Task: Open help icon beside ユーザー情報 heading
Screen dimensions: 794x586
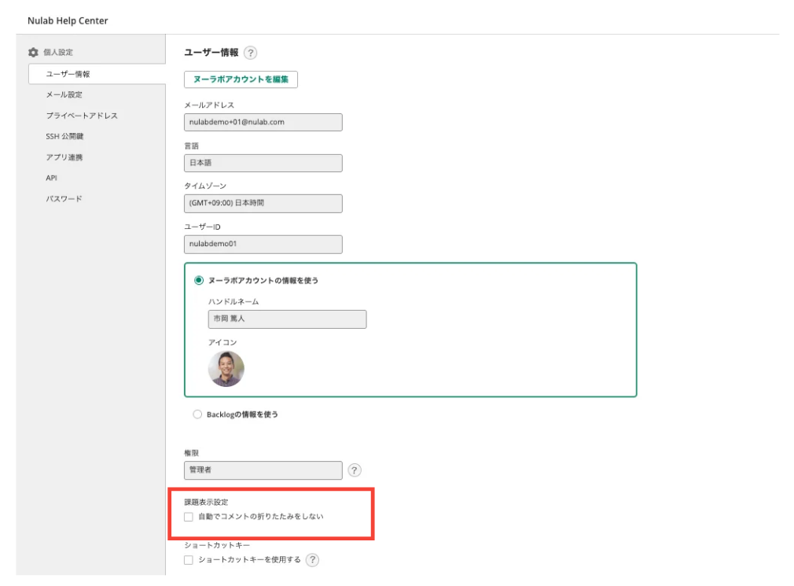Action: [250, 53]
